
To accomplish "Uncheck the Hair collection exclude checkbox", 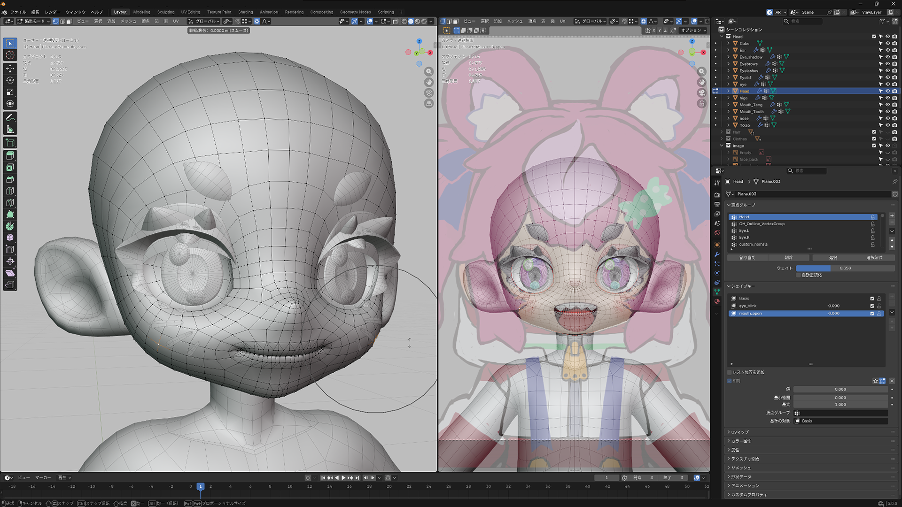I will point(874,132).
